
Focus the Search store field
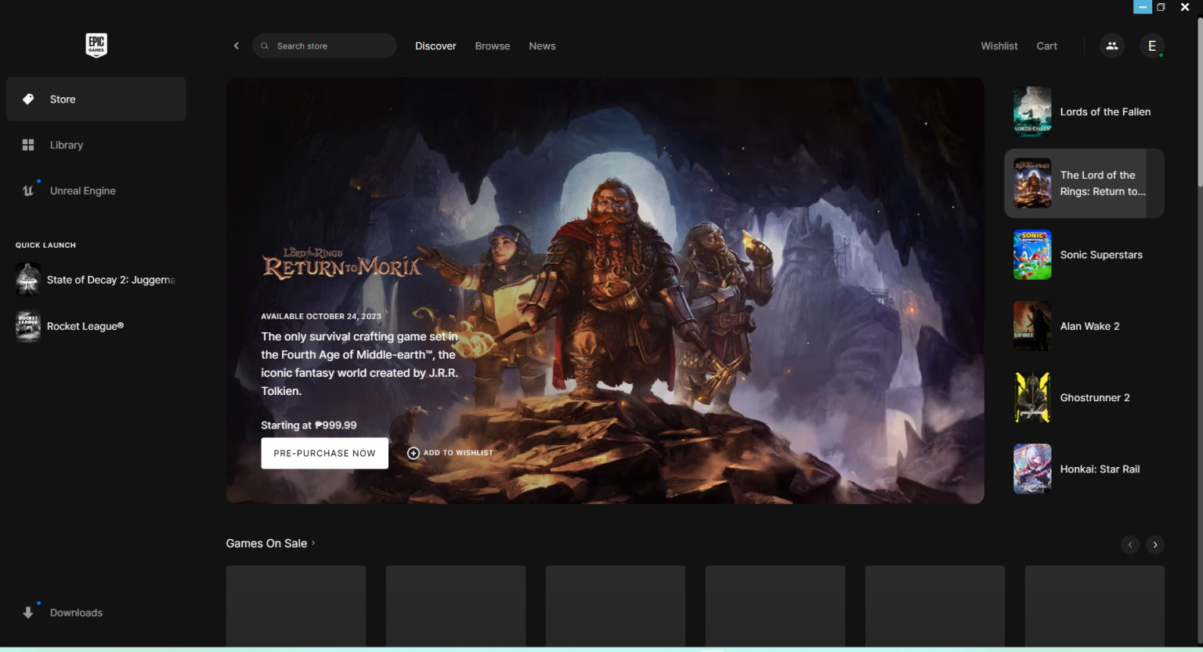click(324, 45)
